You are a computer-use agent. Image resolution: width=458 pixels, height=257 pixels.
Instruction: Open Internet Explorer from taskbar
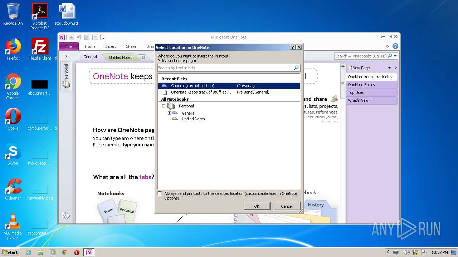(28, 252)
